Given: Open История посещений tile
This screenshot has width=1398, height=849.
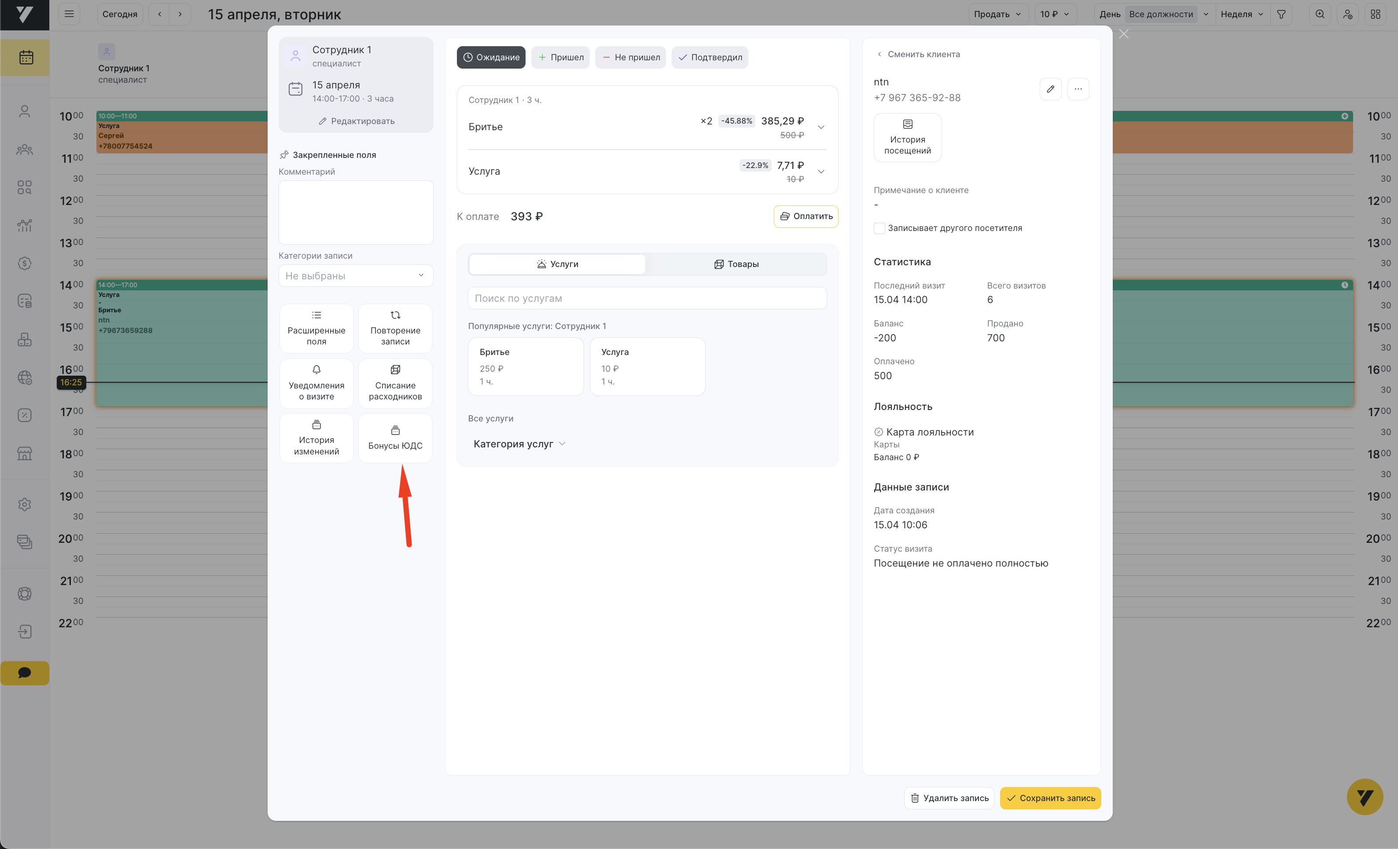Looking at the screenshot, I should click(x=907, y=138).
